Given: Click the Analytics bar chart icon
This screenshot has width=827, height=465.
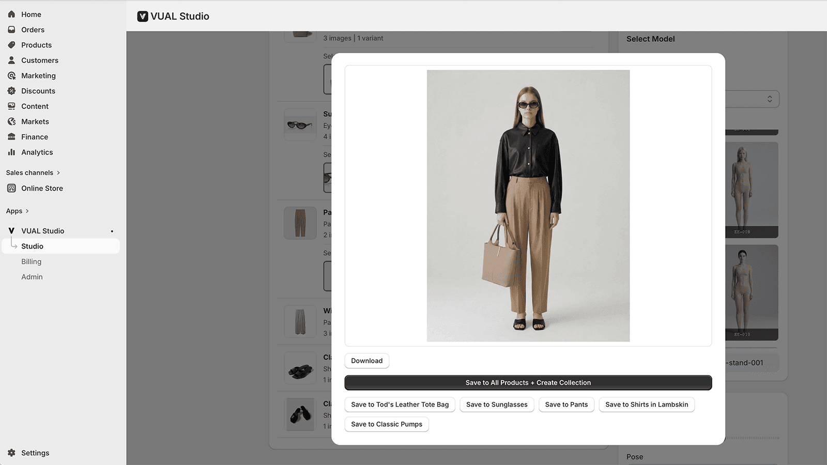Looking at the screenshot, I should click(11, 152).
